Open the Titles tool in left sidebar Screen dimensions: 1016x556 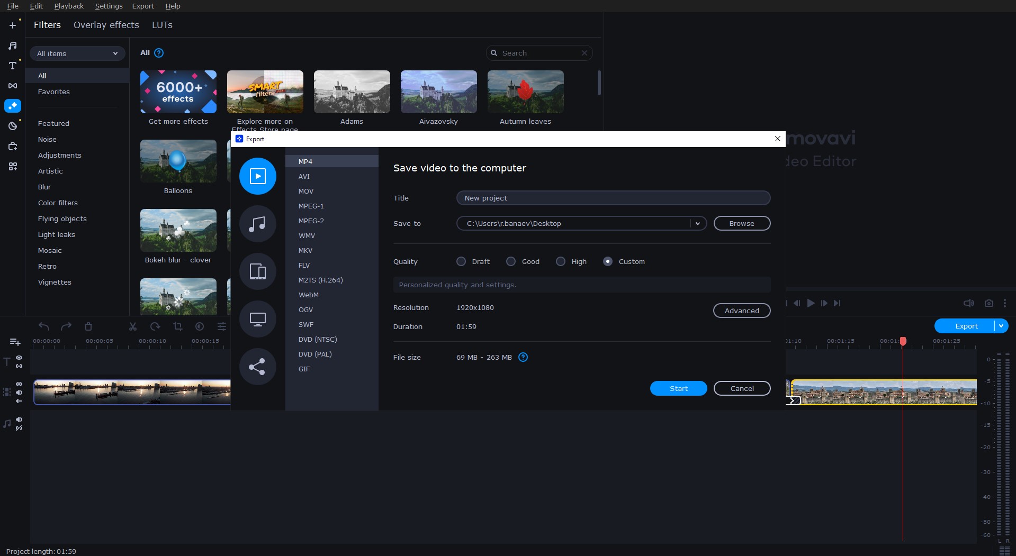13,66
